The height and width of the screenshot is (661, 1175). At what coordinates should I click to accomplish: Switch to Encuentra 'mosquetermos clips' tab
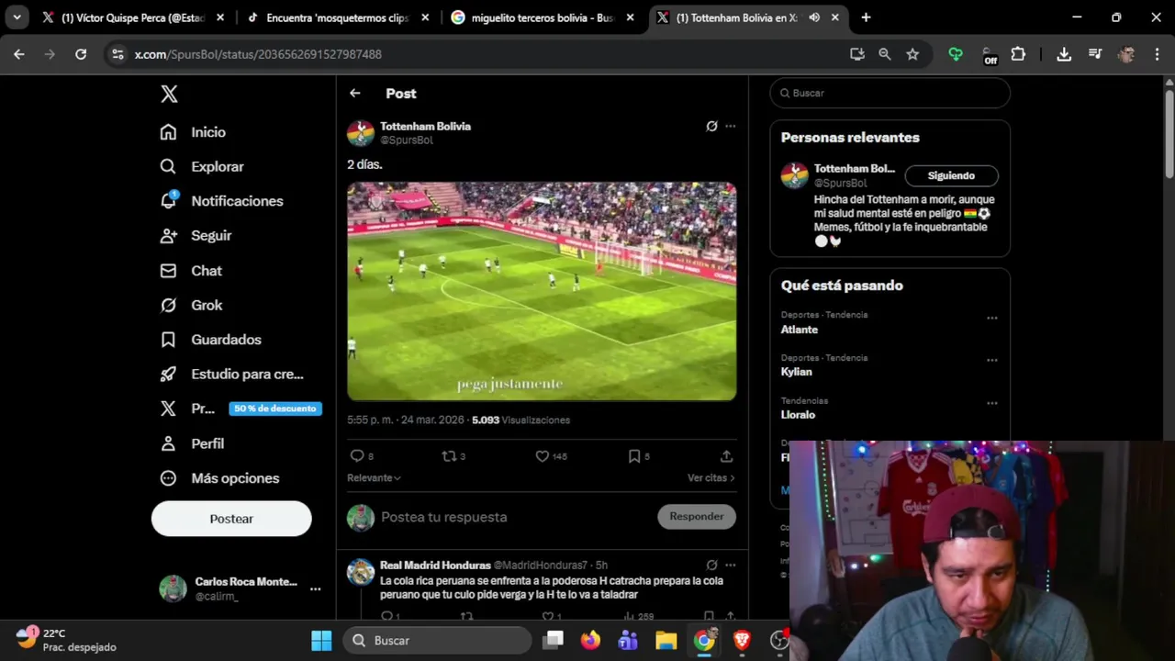click(x=338, y=17)
